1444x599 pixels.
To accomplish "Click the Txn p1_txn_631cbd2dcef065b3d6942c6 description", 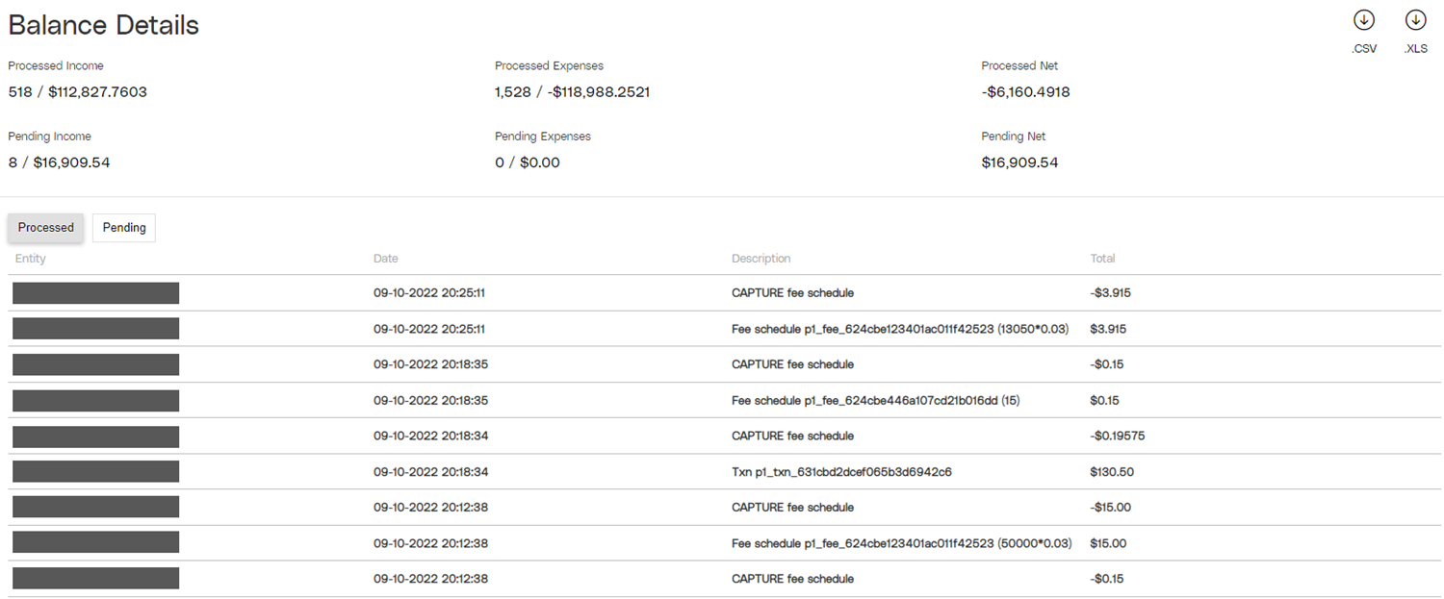I will (841, 472).
